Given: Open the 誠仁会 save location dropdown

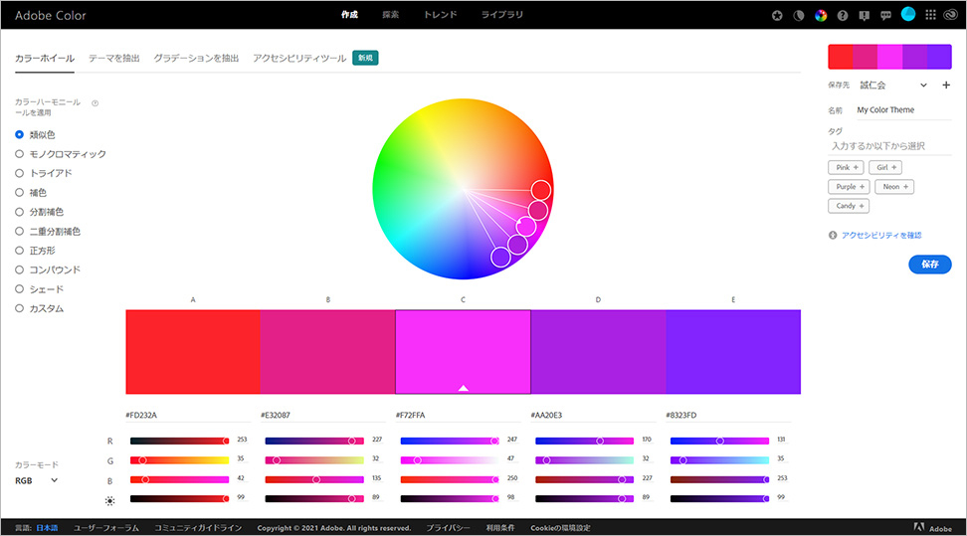Looking at the screenshot, I should [x=893, y=86].
